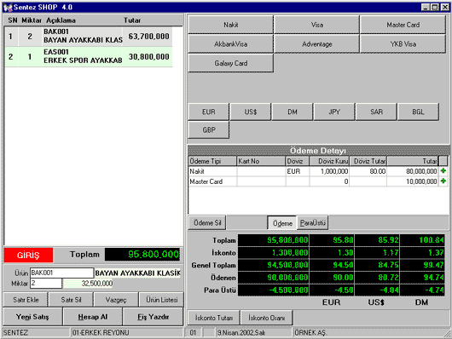Select sale row BAK001 BAYAN AYAKKABI

click(x=88, y=37)
